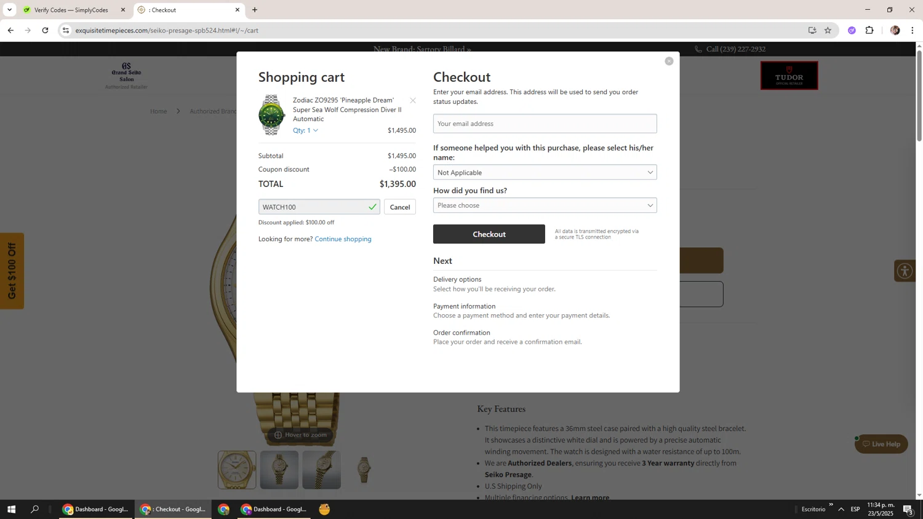The width and height of the screenshot is (923, 519).
Task: Open the tab search dropdown
Action: point(9,10)
